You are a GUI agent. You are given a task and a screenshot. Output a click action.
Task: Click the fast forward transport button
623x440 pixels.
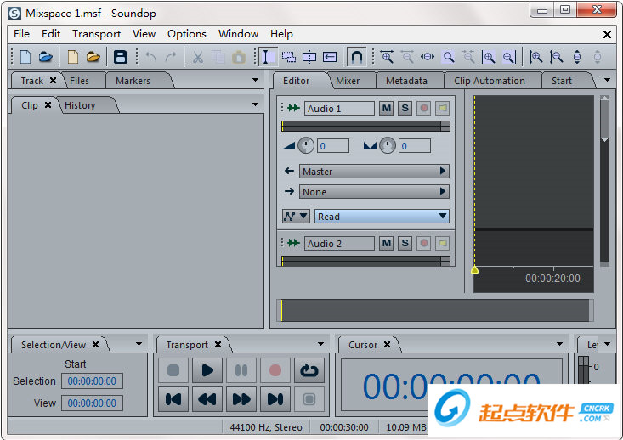(x=241, y=398)
